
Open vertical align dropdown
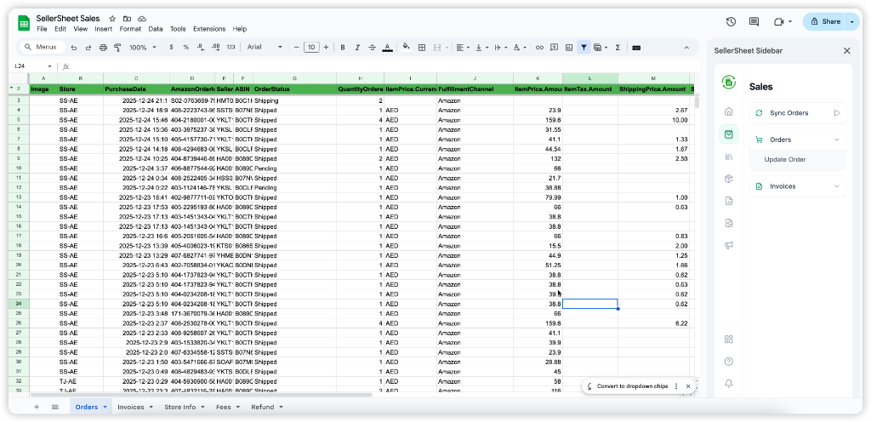click(481, 48)
